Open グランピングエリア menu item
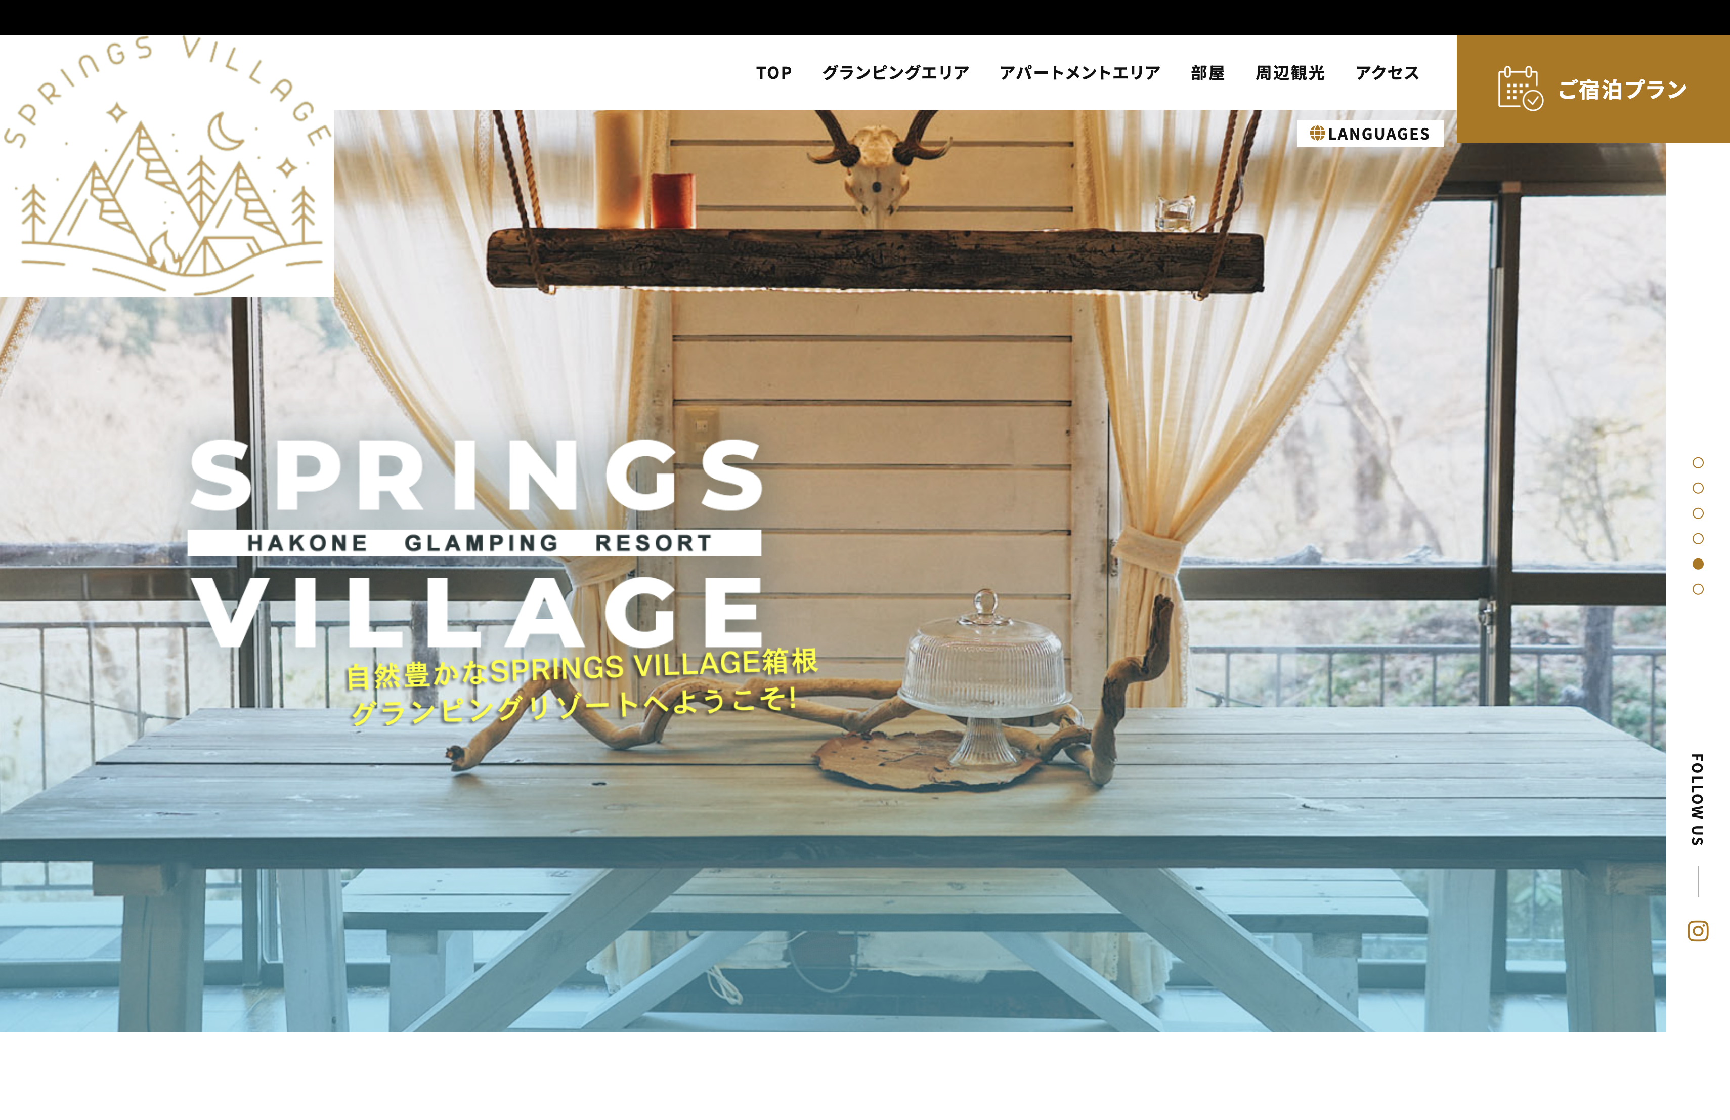 point(895,73)
